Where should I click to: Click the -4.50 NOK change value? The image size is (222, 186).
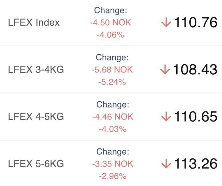(111, 23)
